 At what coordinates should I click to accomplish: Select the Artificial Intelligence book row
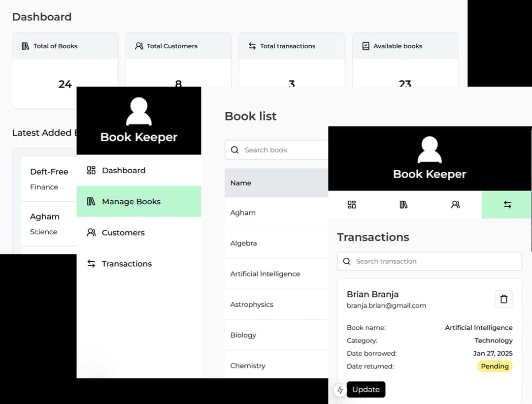pyautogui.click(x=265, y=274)
